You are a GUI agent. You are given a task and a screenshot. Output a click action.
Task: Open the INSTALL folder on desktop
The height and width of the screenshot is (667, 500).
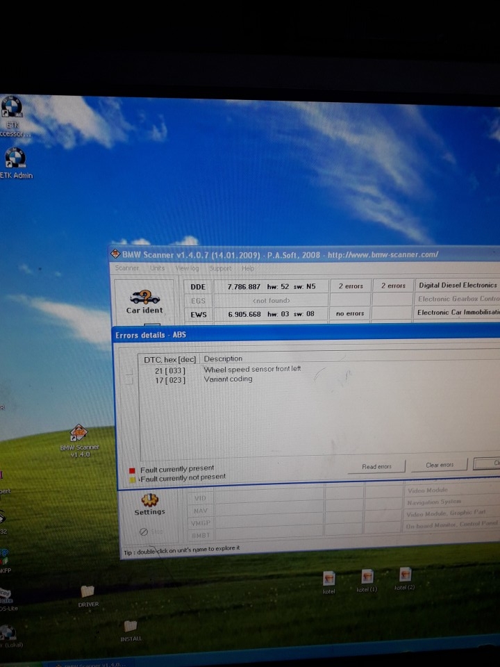tap(131, 630)
